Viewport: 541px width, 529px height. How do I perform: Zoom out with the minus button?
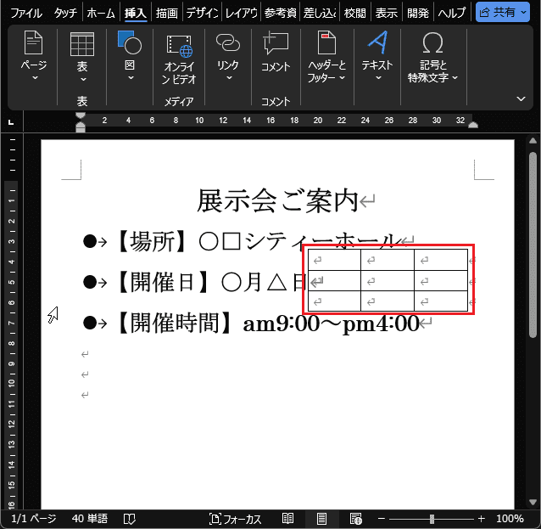coord(382,518)
